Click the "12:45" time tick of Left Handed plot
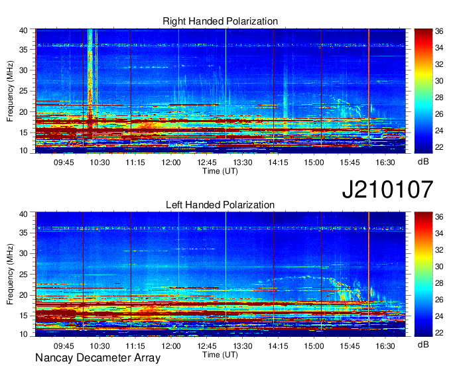This screenshot has width=451, height=366. 207,346
